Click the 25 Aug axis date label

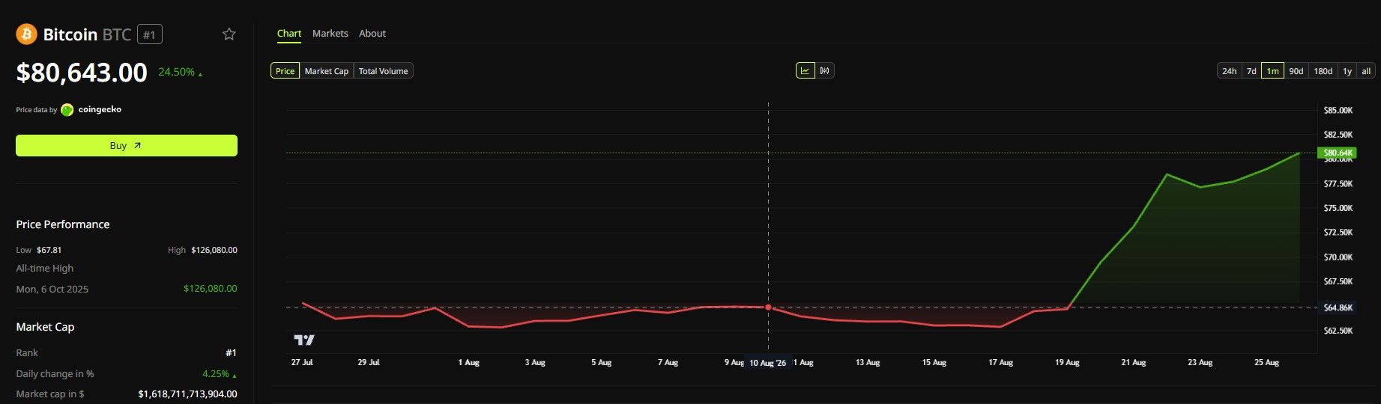pyautogui.click(x=1266, y=362)
